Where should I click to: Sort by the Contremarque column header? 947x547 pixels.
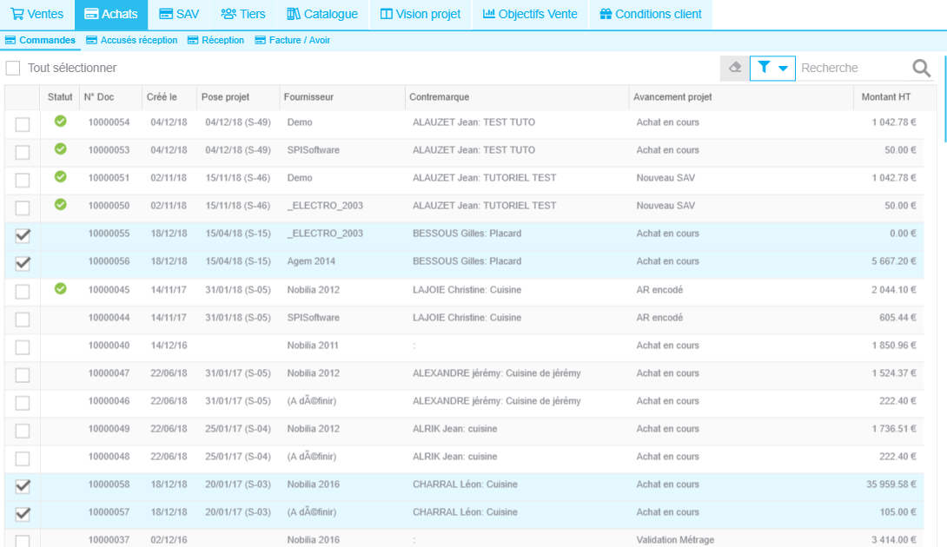(x=516, y=97)
